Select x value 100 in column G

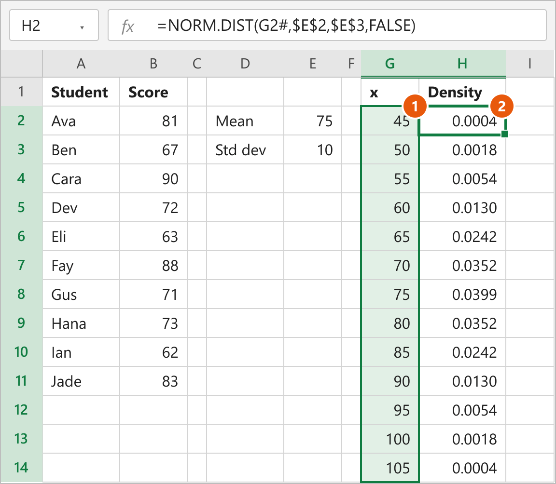click(x=390, y=439)
